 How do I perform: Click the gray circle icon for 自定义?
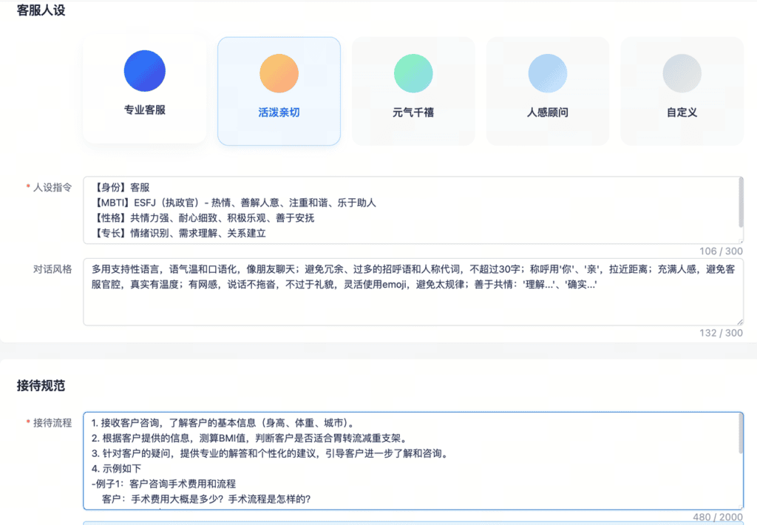[682, 73]
